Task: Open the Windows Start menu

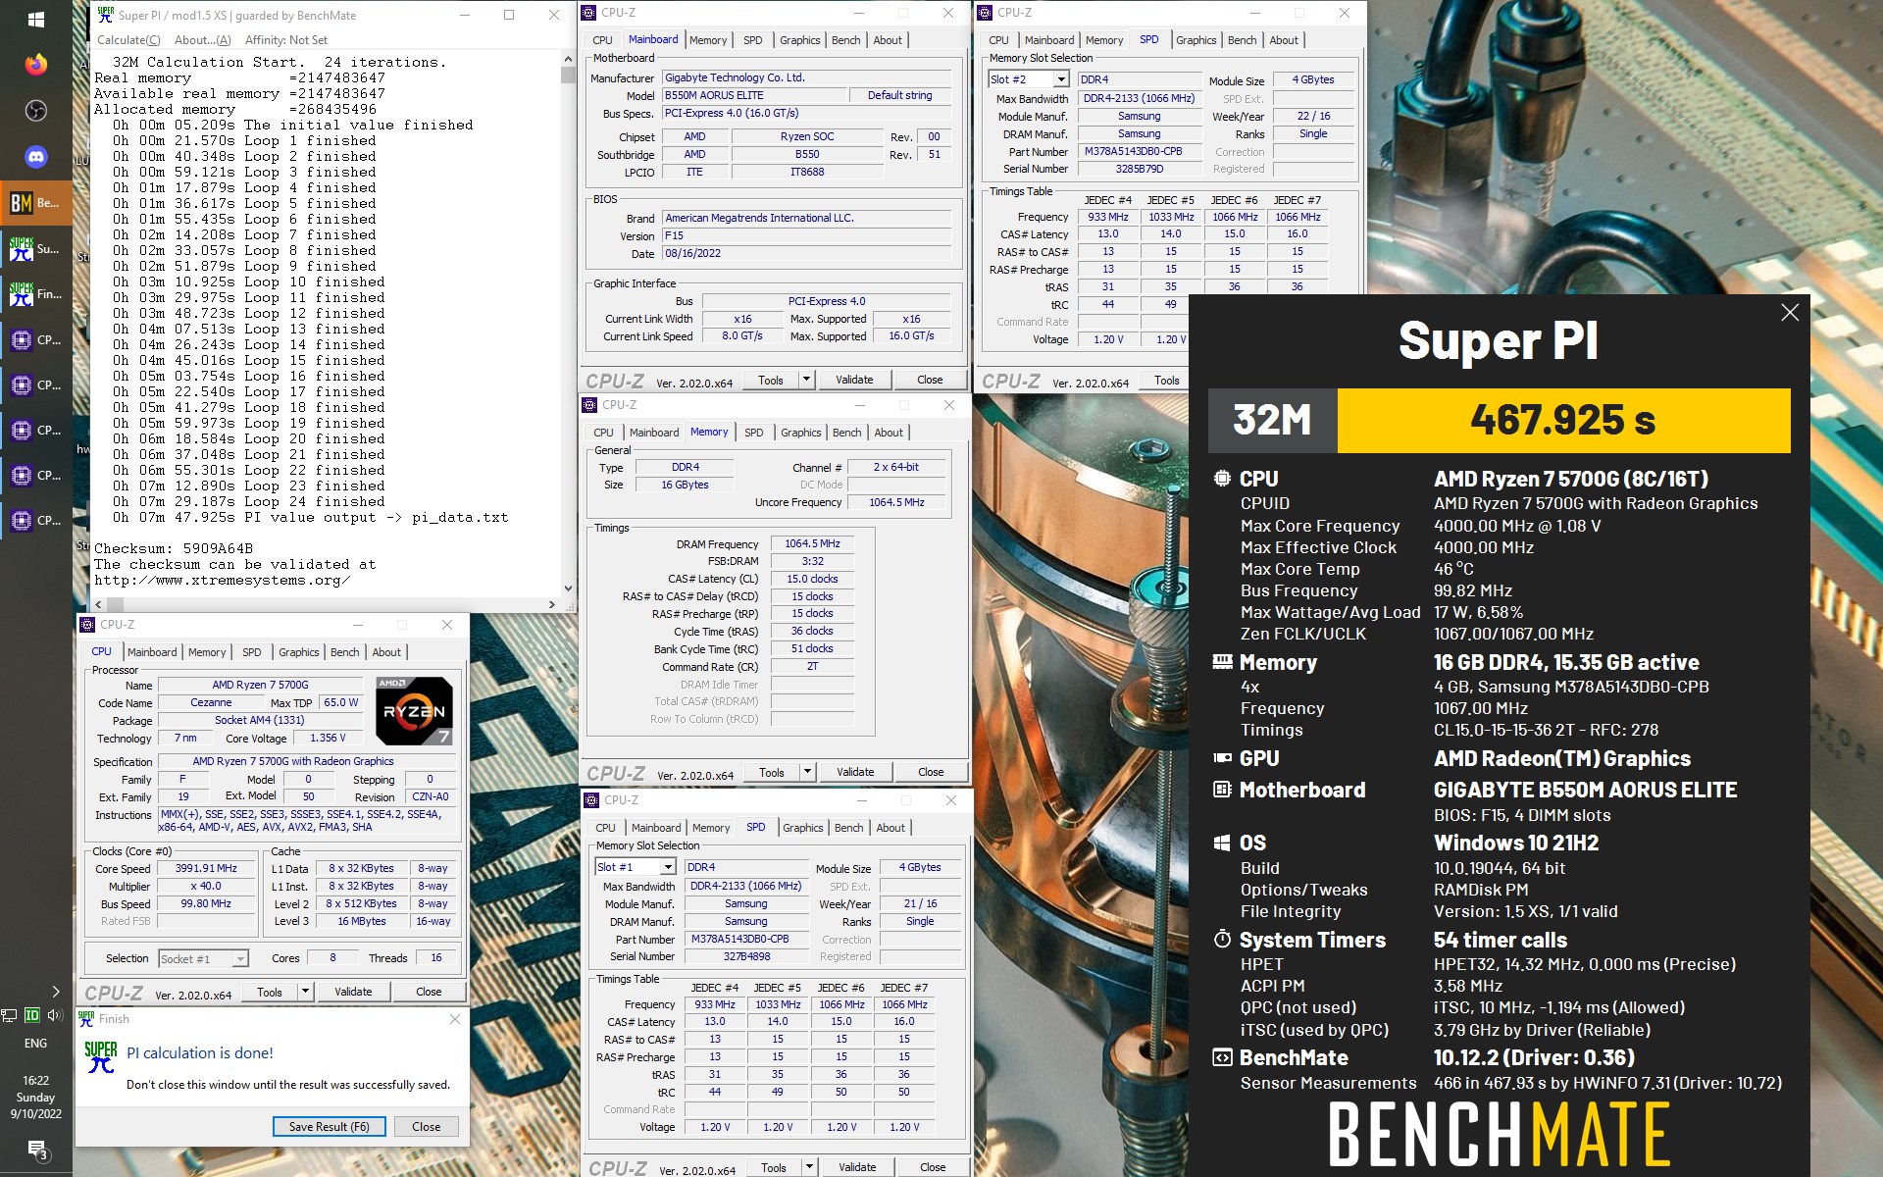Action: [36, 19]
